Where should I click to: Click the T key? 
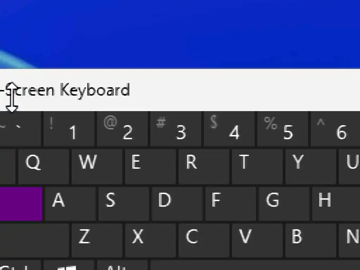coord(257,166)
